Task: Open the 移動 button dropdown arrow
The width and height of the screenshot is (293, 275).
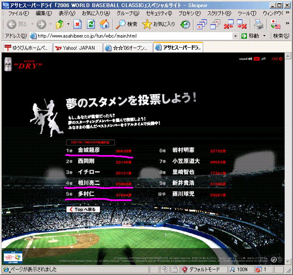Action: click(x=264, y=36)
